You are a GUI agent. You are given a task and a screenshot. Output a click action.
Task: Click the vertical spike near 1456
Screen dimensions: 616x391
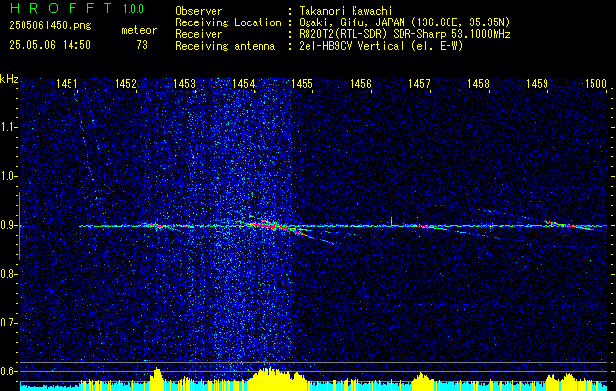[392, 221]
